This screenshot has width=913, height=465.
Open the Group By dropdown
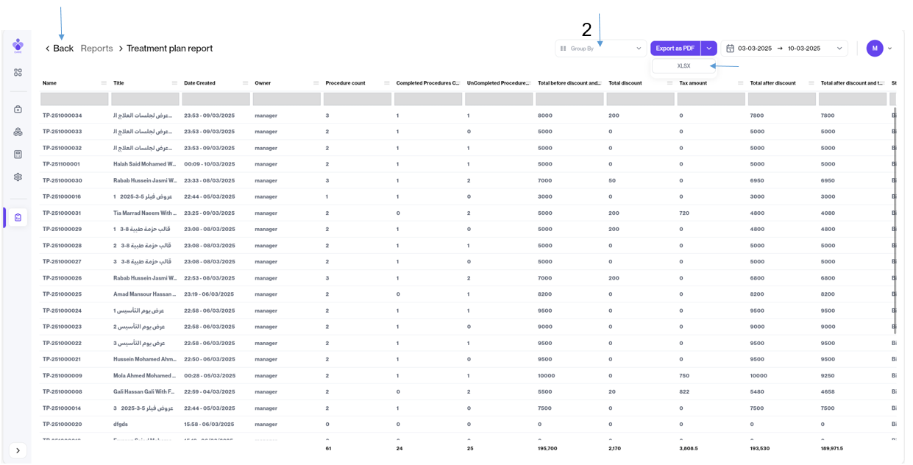600,49
